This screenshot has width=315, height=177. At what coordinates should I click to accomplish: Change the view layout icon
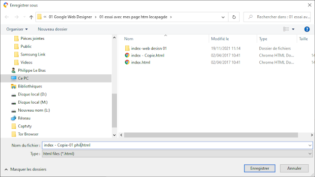pos(286,29)
